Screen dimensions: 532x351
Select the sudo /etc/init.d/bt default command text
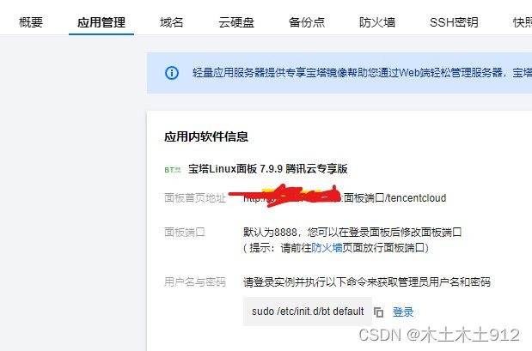308,312
